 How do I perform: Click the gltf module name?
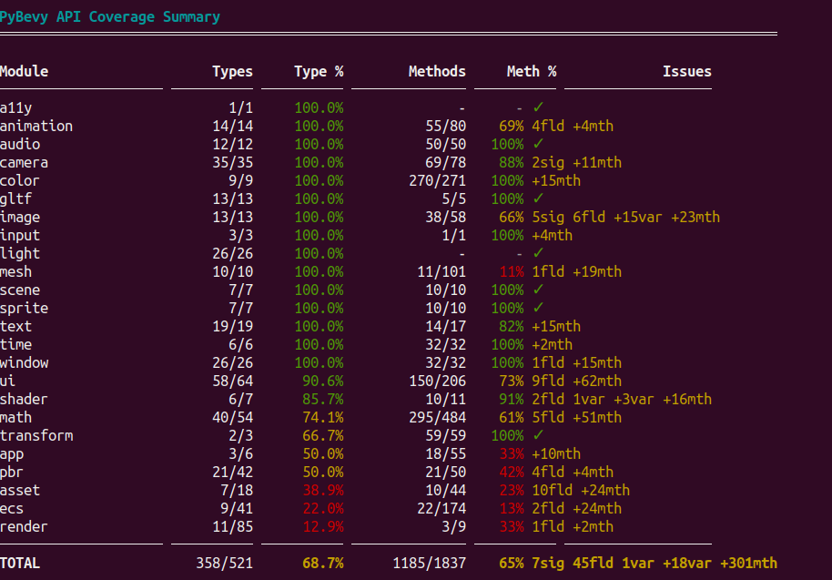pyautogui.click(x=15, y=199)
